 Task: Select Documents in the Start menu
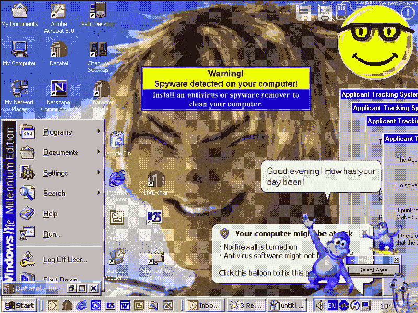(x=60, y=152)
